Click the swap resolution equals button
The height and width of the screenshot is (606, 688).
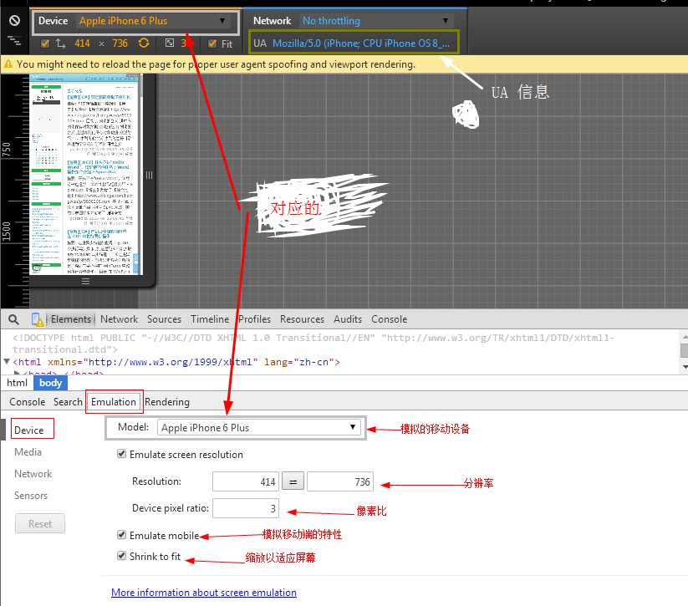(293, 481)
